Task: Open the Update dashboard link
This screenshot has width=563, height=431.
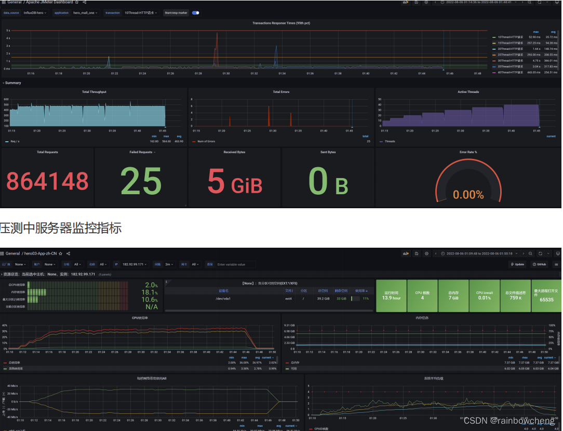Action: [517, 264]
